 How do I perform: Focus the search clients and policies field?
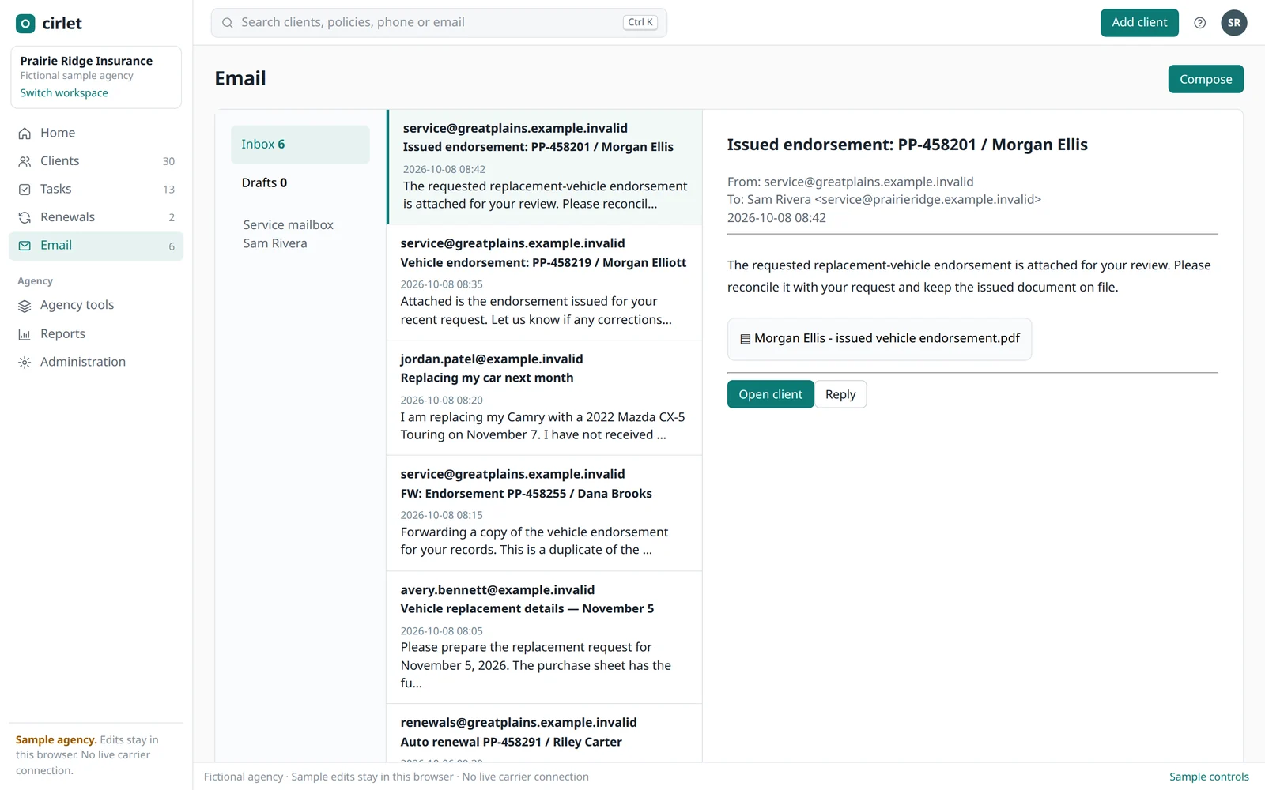click(439, 23)
